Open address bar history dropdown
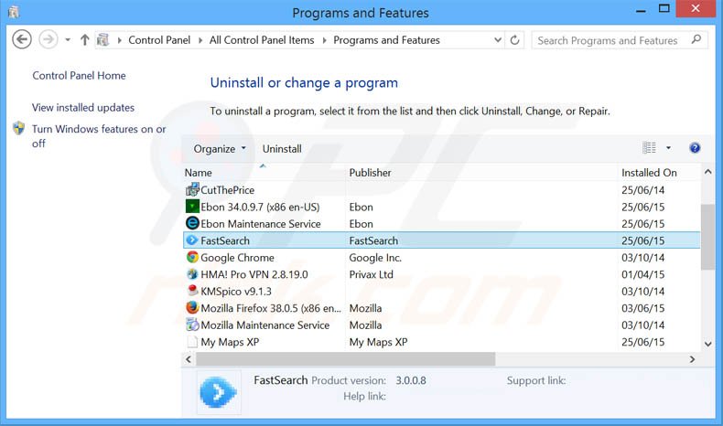Image resolution: width=723 pixels, height=426 pixels. pyautogui.click(x=498, y=40)
